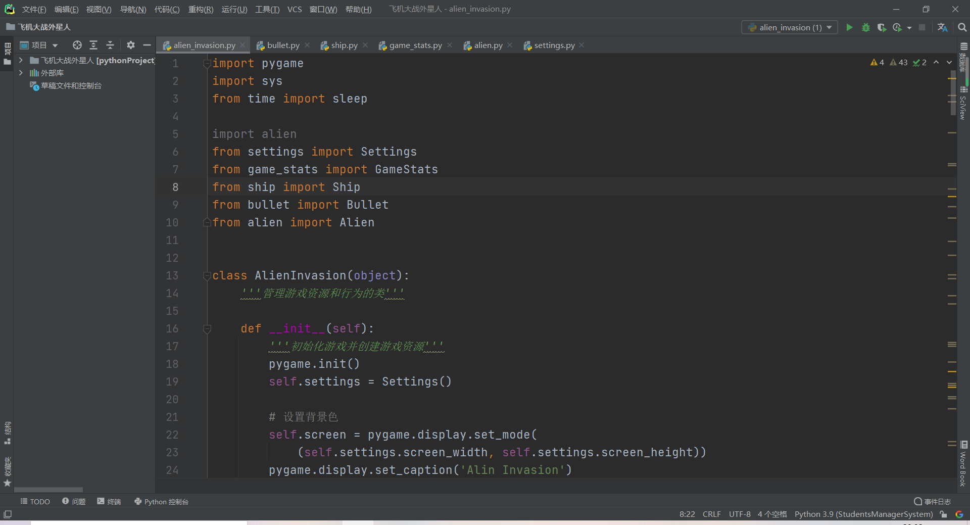Click the project panel horizontal scrollbar

48,490
